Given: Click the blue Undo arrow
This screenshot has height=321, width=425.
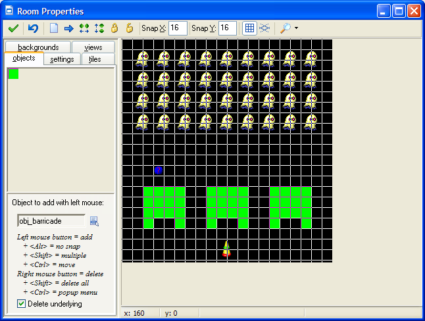Looking at the screenshot, I should [33, 28].
